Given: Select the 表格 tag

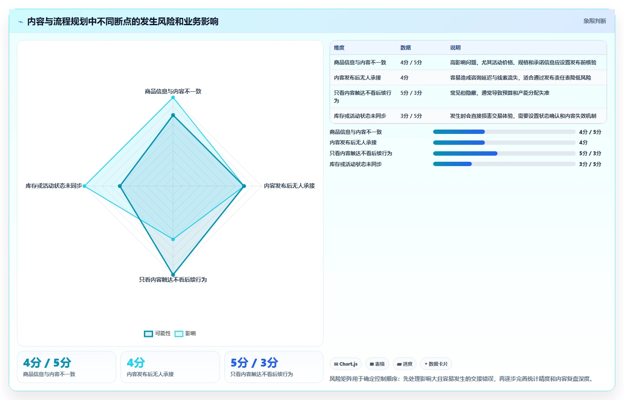Looking at the screenshot, I should pyautogui.click(x=377, y=364).
